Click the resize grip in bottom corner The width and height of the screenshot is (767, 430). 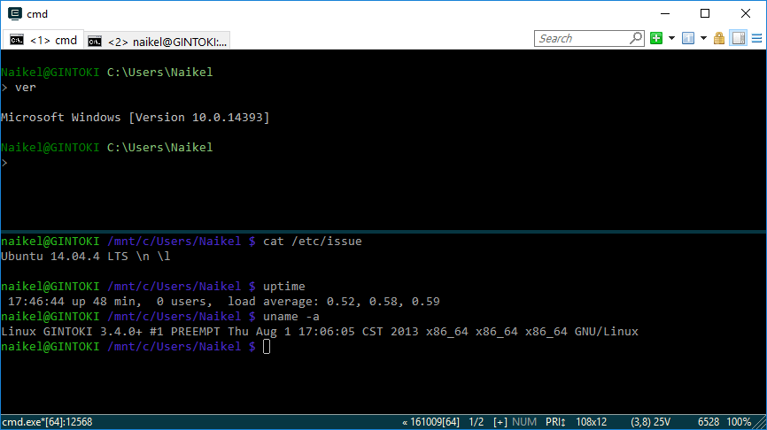(x=761, y=424)
